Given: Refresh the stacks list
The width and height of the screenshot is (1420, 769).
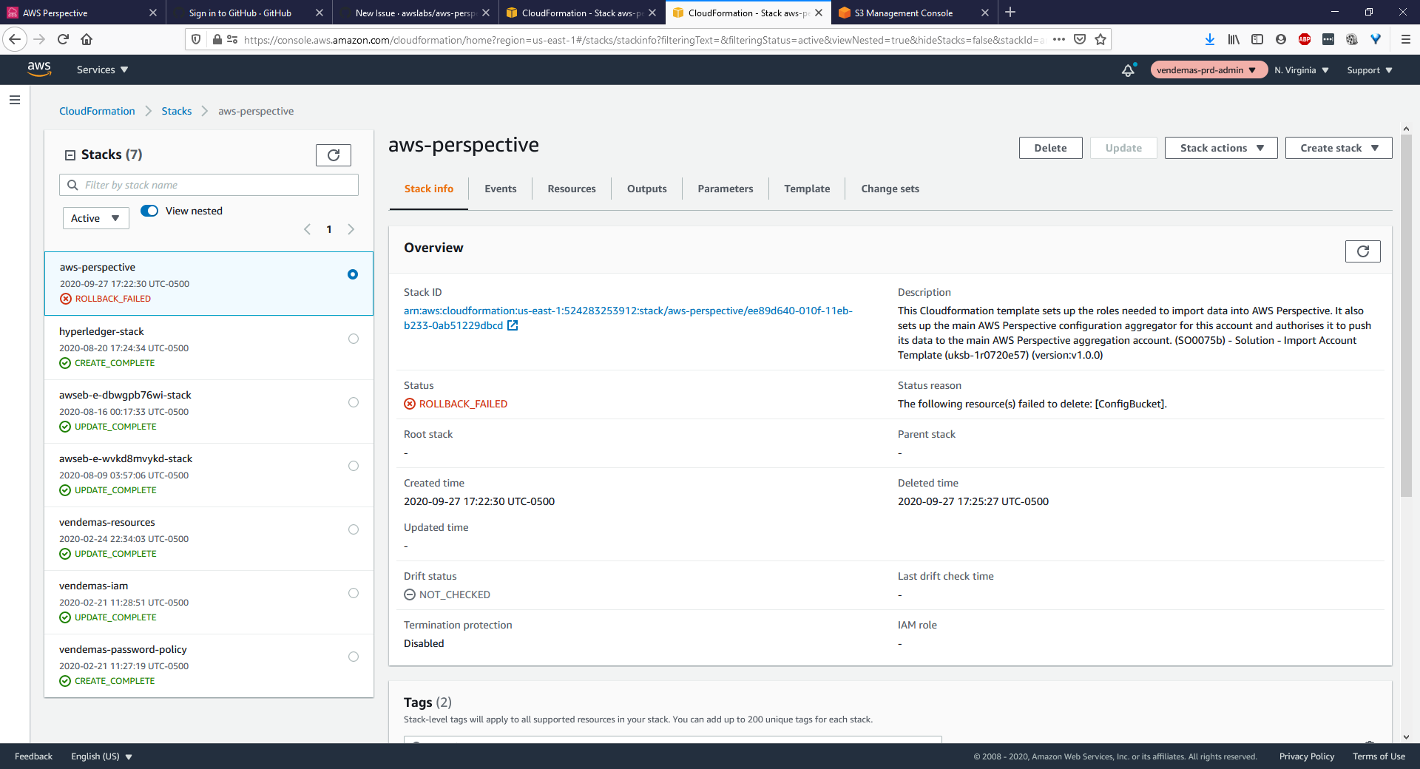Looking at the screenshot, I should click(x=333, y=155).
